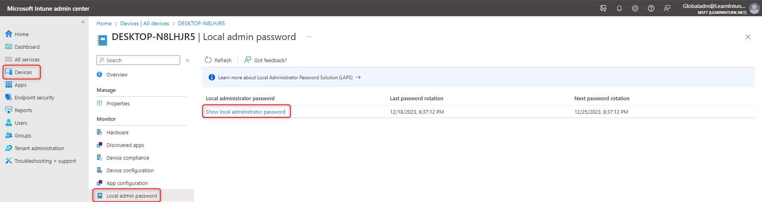Close the Local admin password blade
762x202 pixels.
tap(748, 37)
